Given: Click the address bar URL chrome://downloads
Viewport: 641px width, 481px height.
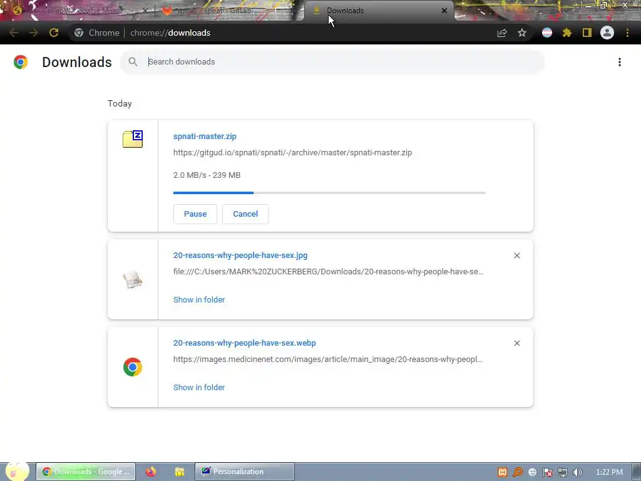Looking at the screenshot, I should [x=170, y=33].
